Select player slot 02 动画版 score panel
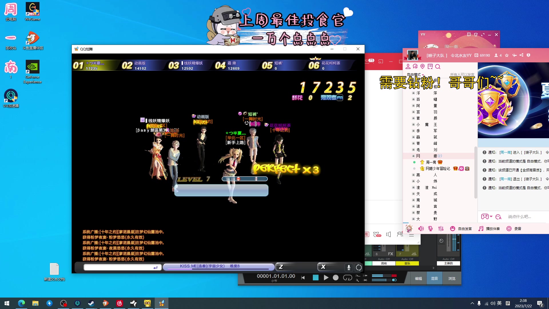This screenshot has height=309, width=549. pos(142,66)
